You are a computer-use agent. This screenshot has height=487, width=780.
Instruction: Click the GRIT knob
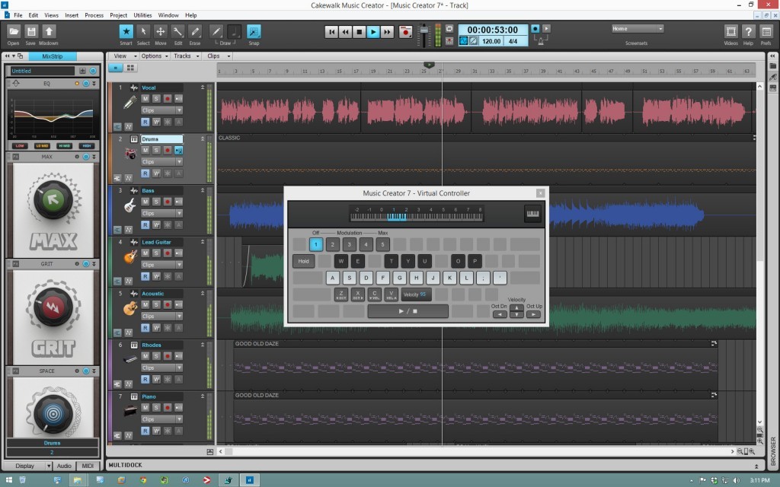coord(53,307)
